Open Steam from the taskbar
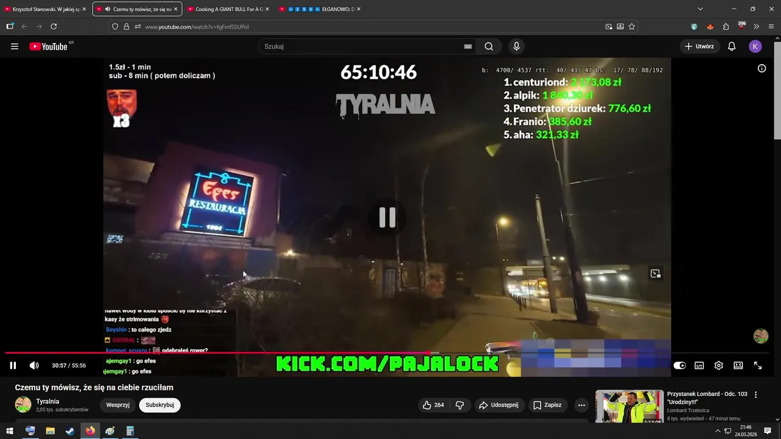Viewport: 781px width, 439px height. coord(70,431)
